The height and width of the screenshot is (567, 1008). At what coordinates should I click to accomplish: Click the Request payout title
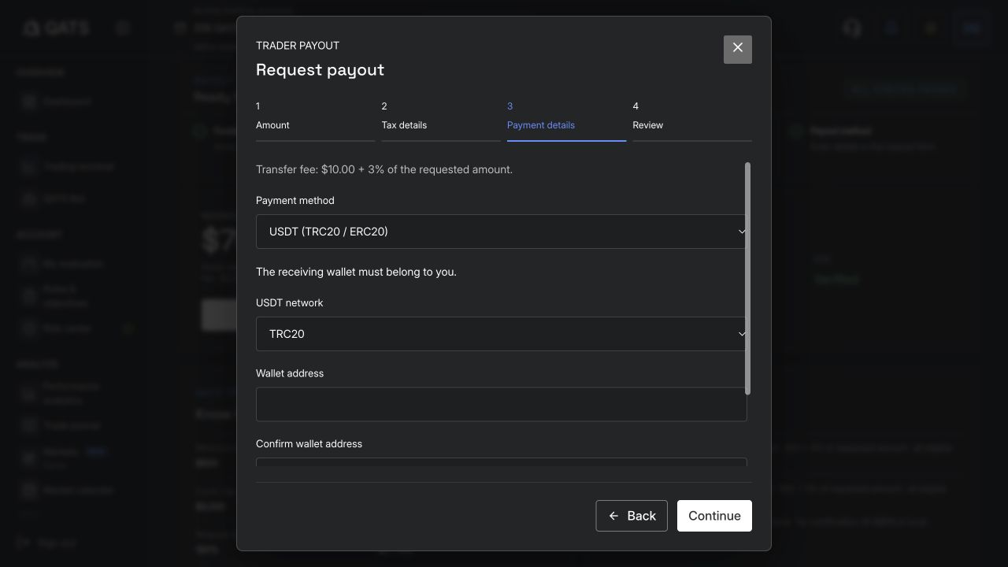(x=320, y=69)
